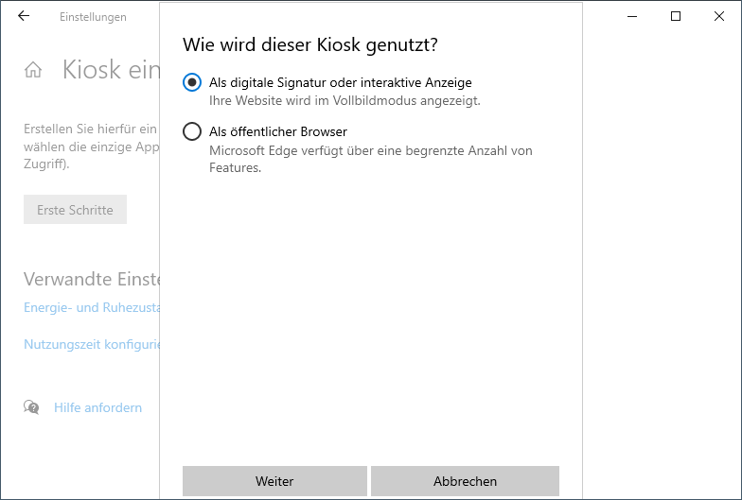The image size is (742, 500).
Task: Open the 'Nutzungszeit konfigurieren' link
Action: (92, 344)
